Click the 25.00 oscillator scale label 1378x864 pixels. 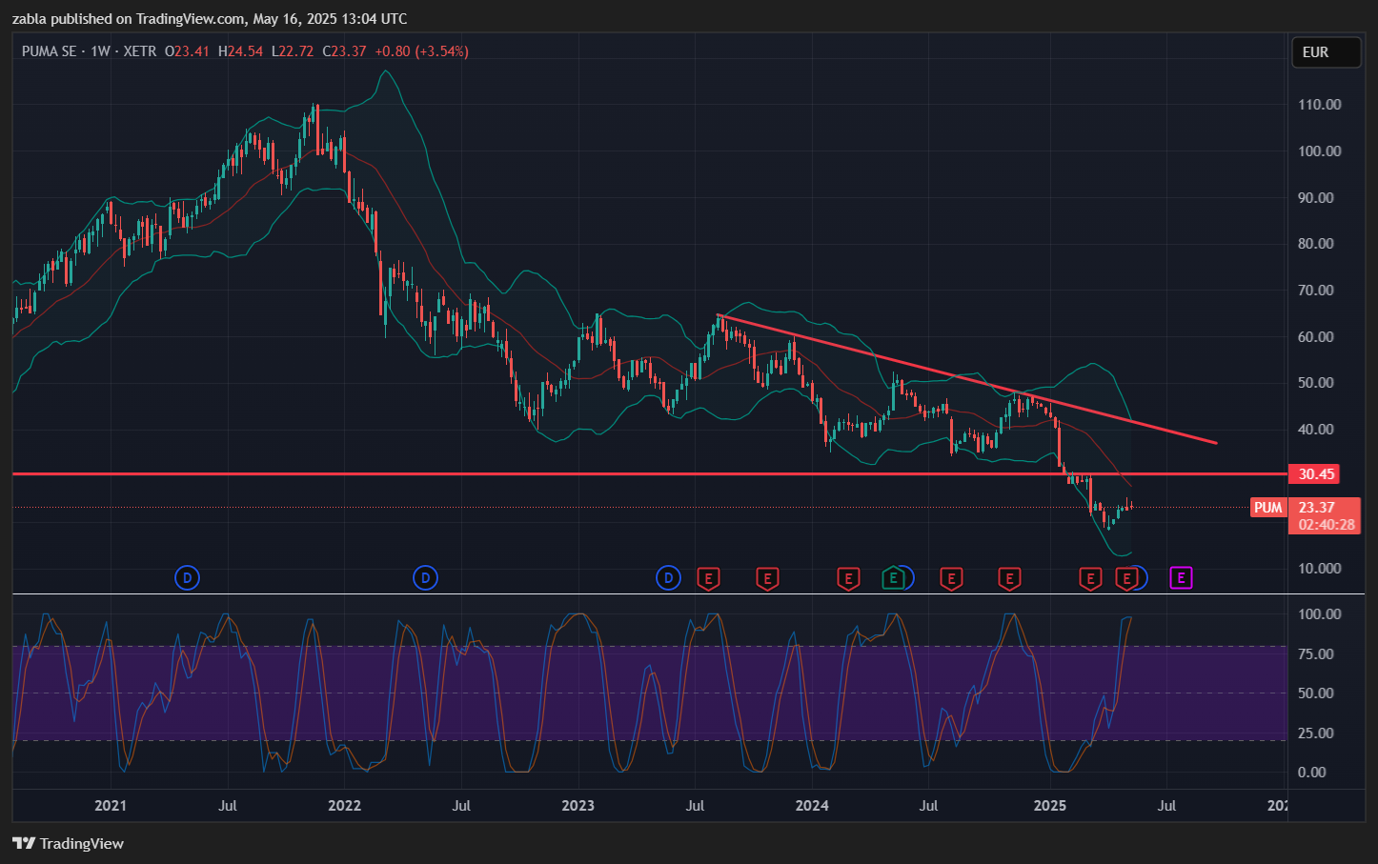(x=1316, y=733)
